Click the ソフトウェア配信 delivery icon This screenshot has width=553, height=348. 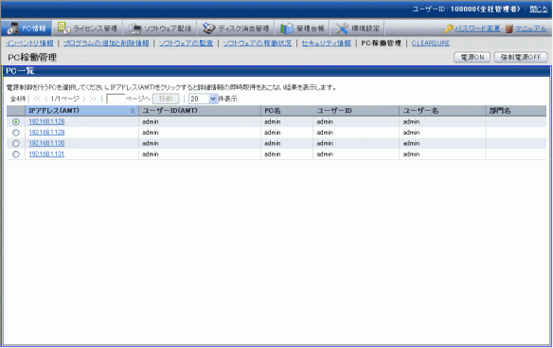(x=134, y=28)
